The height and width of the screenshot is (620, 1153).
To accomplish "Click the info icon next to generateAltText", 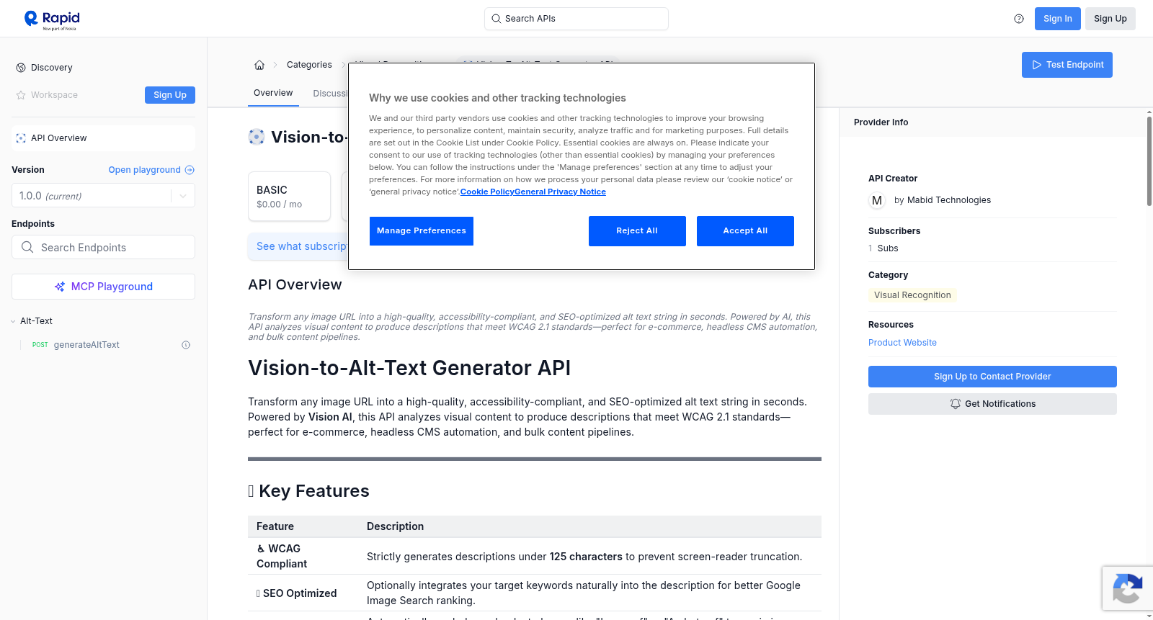I will (186, 345).
